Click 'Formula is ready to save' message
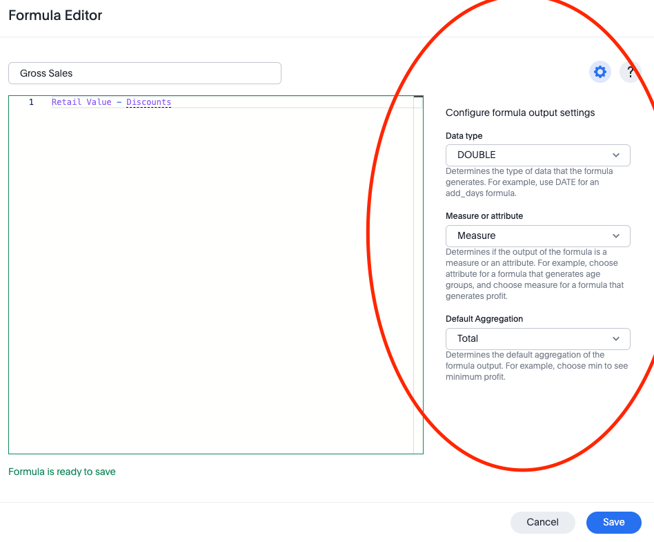The height and width of the screenshot is (542, 654). pos(61,472)
